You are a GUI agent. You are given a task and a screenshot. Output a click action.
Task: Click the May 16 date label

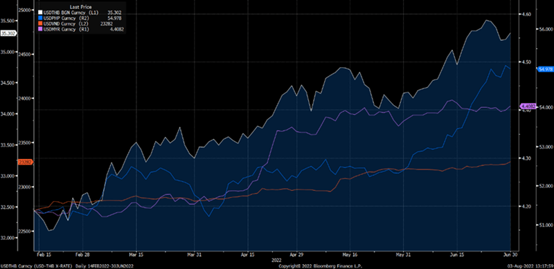point(349,254)
